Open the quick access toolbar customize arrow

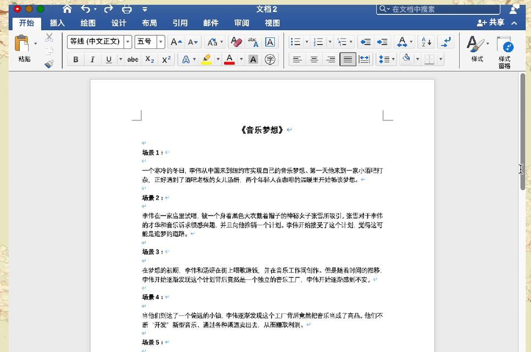(x=145, y=9)
